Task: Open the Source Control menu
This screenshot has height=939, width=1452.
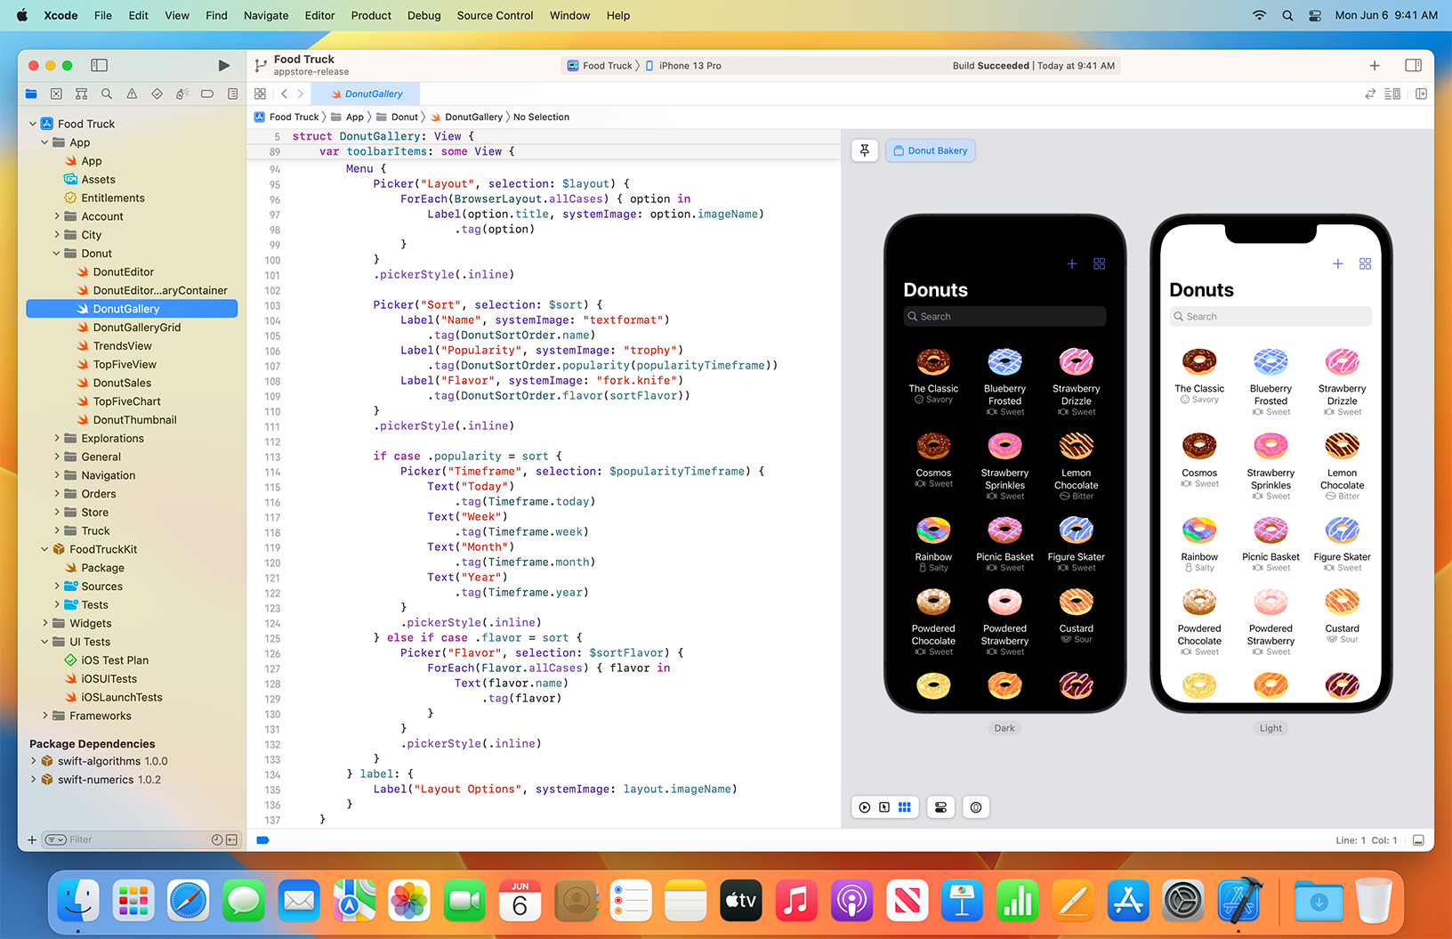Action: (x=495, y=15)
